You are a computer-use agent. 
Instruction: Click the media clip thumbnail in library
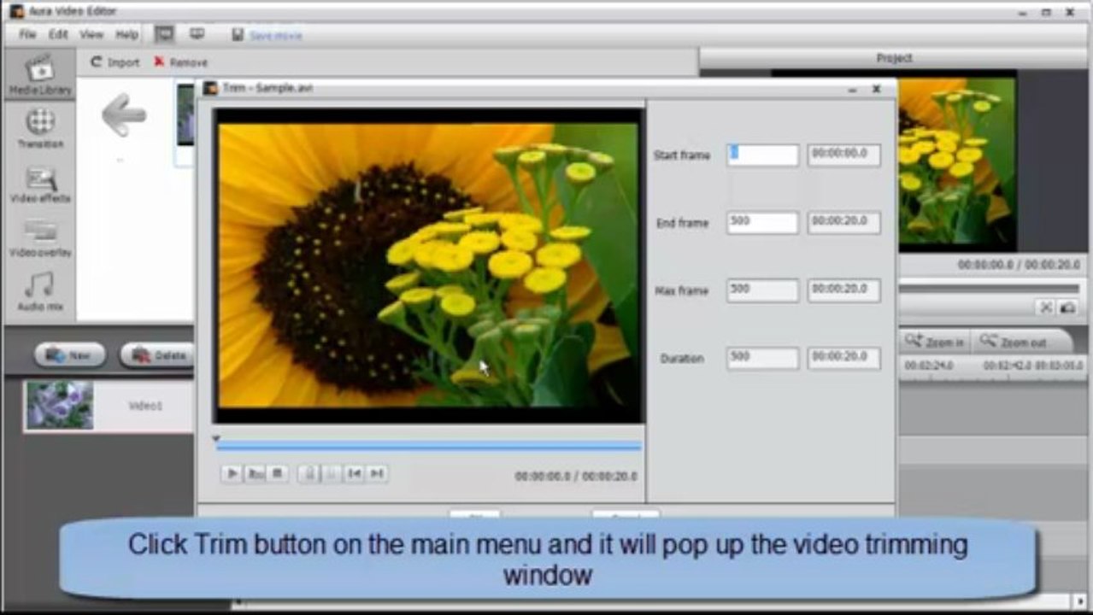(x=185, y=114)
